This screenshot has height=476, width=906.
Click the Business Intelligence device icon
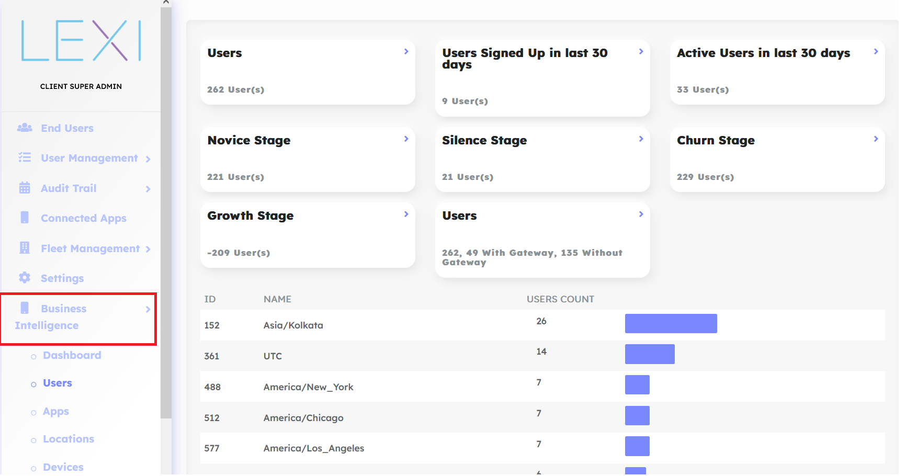tap(25, 309)
